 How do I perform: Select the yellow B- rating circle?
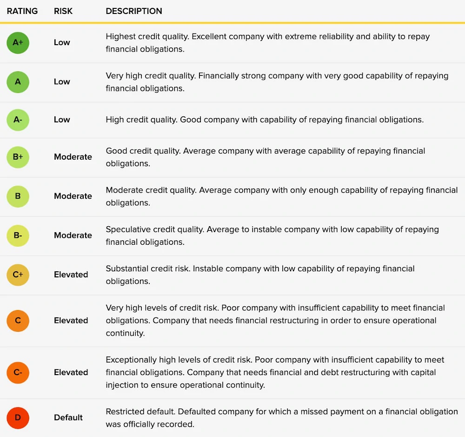click(18, 235)
